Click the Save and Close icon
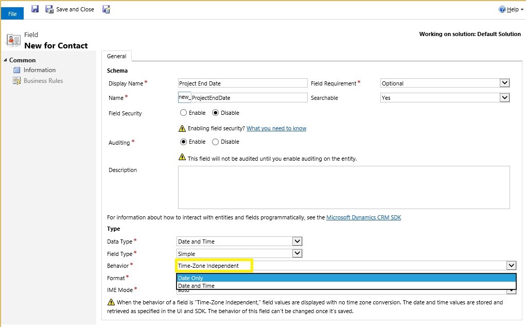This screenshot has height=327, width=526. pos(49,9)
